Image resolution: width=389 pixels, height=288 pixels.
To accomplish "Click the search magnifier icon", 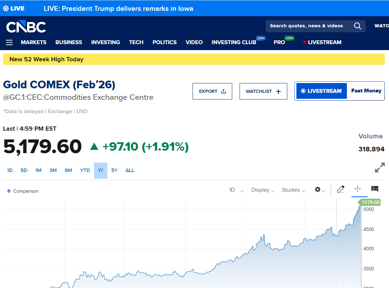I will click(x=357, y=26).
